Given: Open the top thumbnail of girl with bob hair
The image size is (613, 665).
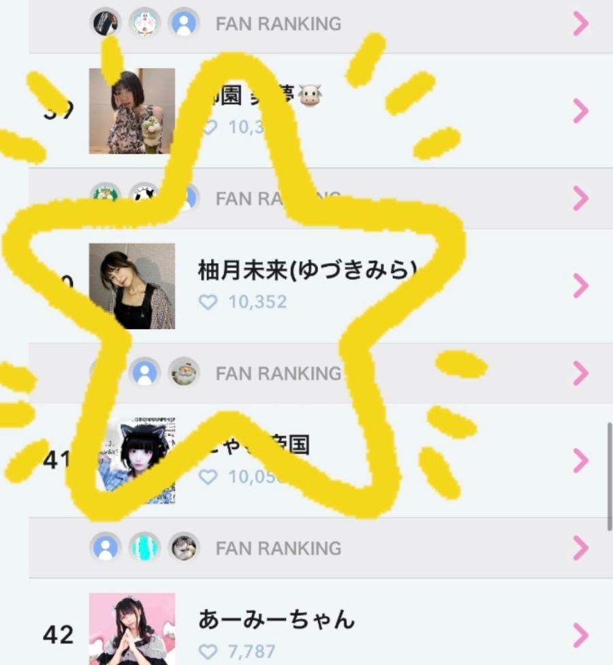Looking at the screenshot, I should coord(132,111).
